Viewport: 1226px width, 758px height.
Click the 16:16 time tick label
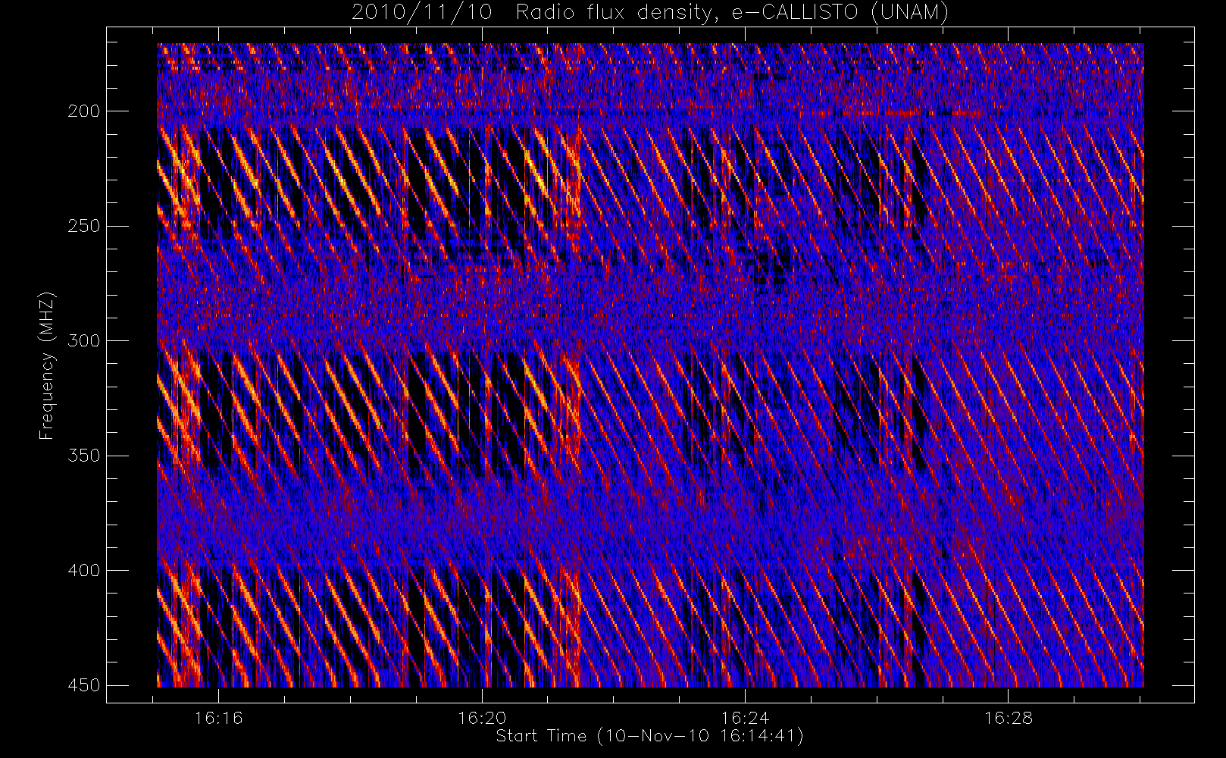point(219,718)
